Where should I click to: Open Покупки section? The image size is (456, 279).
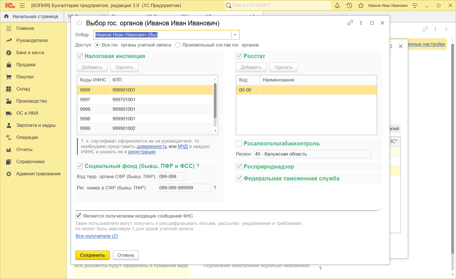pyautogui.click(x=25, y=77)
